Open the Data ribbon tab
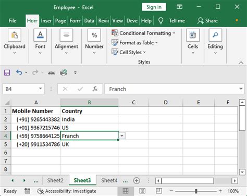The image size is (247, 196). [x=89, y=21]
